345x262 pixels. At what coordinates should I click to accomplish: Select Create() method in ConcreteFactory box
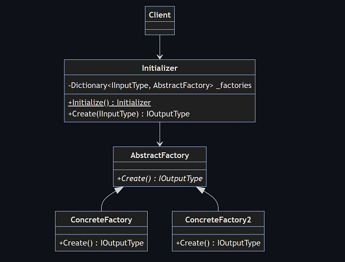coord(101,243)
